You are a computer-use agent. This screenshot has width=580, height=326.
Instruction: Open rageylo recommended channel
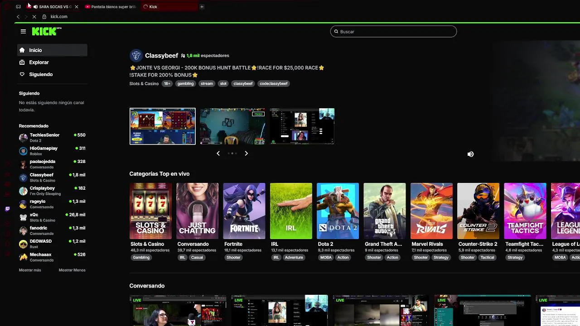[x=52, y=204]
